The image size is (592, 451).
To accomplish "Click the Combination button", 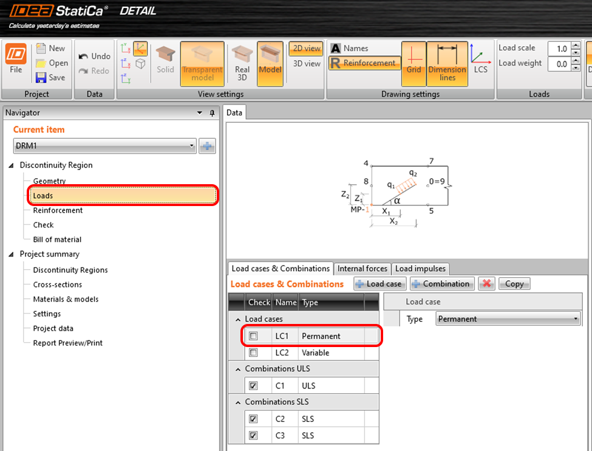I will (441, 284).
